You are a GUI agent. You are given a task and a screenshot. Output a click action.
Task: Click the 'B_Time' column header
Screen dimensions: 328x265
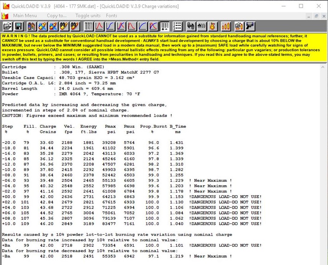[178, 127]
